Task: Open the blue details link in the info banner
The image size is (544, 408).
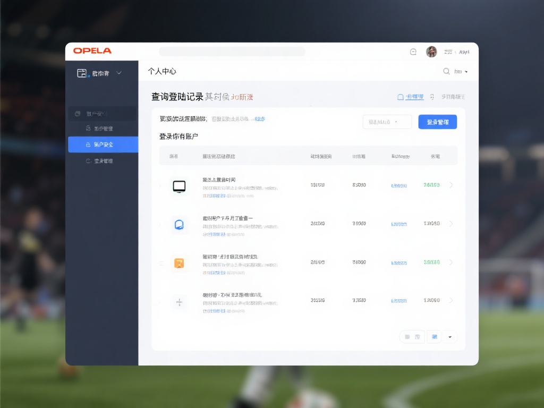Action: pyautogui.click(x=260, y=119)
